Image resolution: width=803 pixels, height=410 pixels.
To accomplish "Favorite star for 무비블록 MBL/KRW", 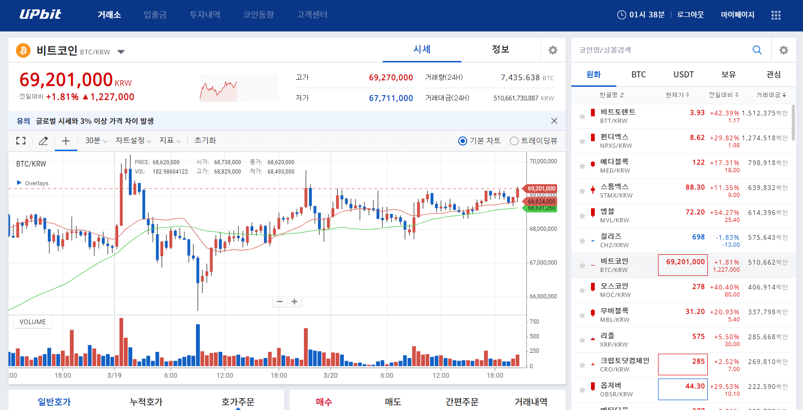I will (582, 315).
